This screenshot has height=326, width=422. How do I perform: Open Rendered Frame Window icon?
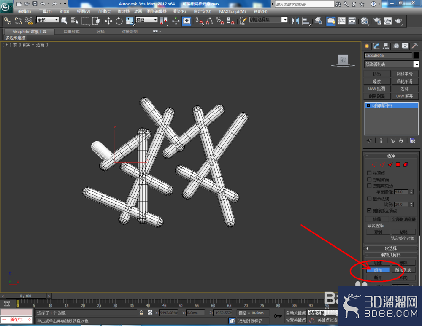[388, 21]
